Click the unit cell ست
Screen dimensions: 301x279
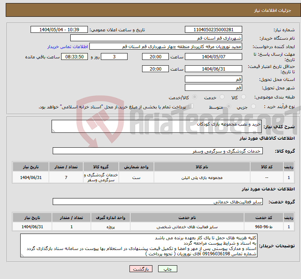[136, 177]
